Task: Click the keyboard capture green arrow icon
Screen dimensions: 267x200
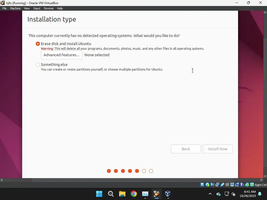Action: pyautogui.click(x=252, y=185)
